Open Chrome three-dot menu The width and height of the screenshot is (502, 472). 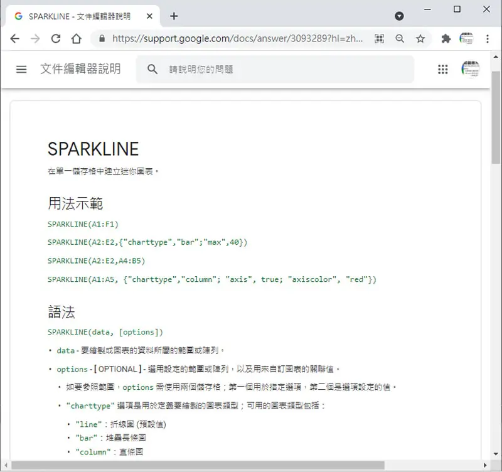coord(488,39)
